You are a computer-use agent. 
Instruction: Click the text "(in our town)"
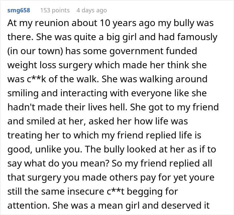[35, 52]
